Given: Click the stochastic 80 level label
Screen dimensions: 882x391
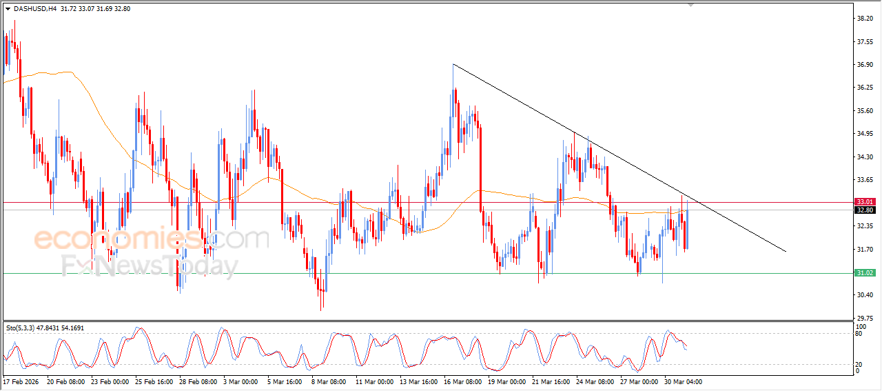Looking at the screenshot, I should point(859,334).
